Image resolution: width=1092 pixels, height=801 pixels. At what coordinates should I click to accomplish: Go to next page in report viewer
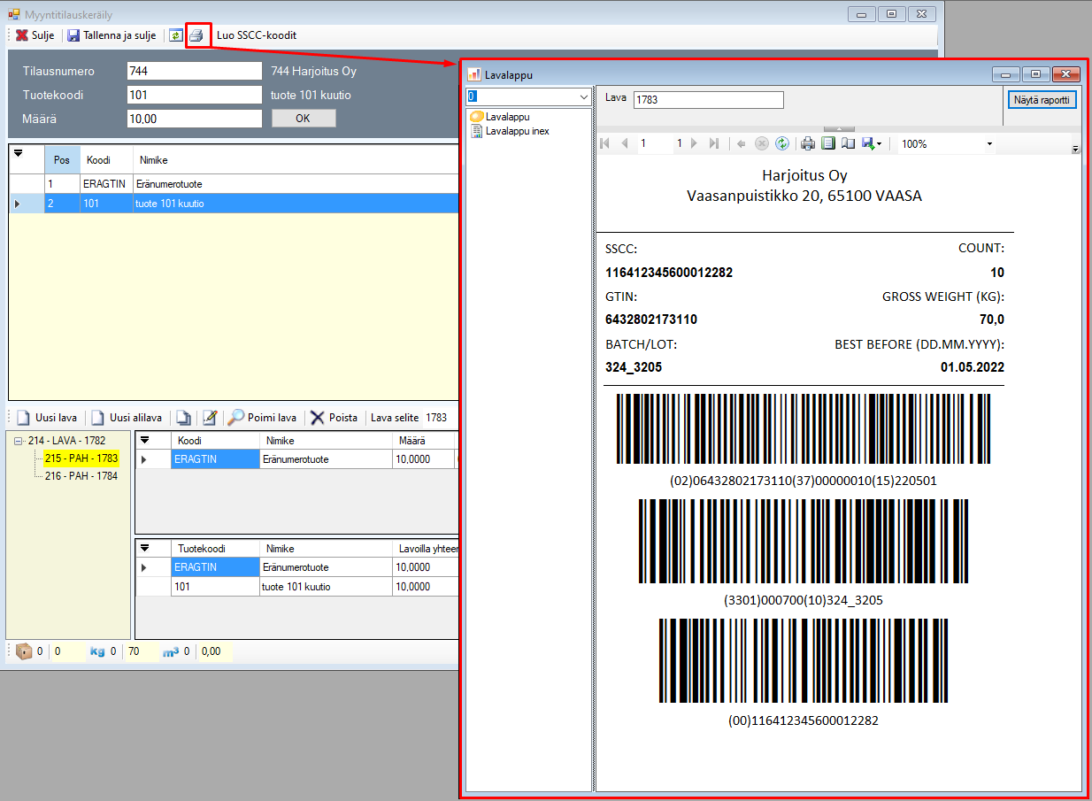(x=694, y=143)
